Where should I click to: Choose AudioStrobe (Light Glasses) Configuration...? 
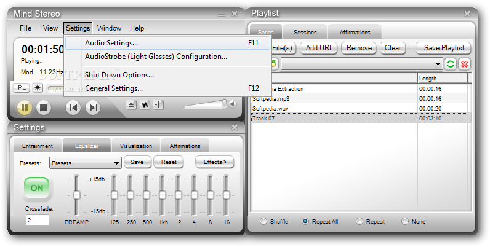pos(168,57)
